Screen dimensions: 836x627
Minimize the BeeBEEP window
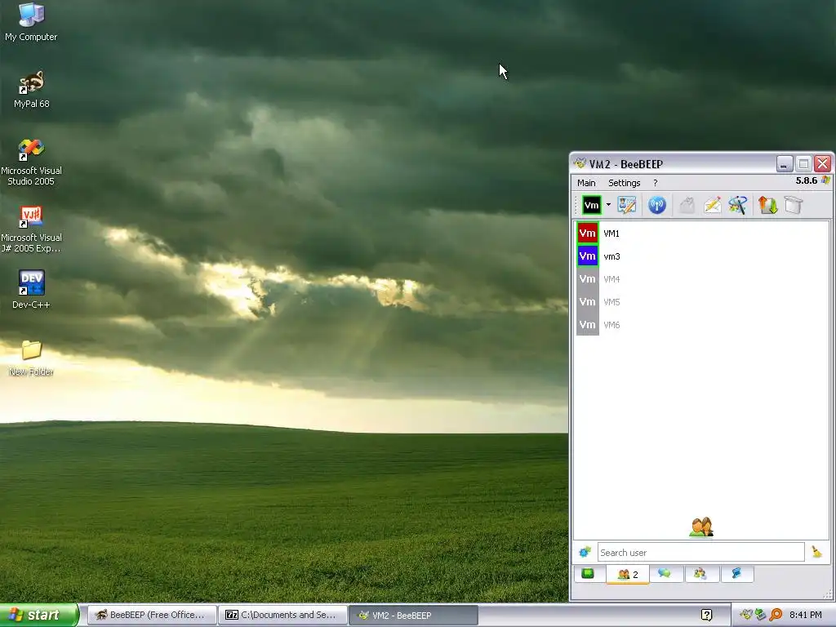(x=785, y=163)
